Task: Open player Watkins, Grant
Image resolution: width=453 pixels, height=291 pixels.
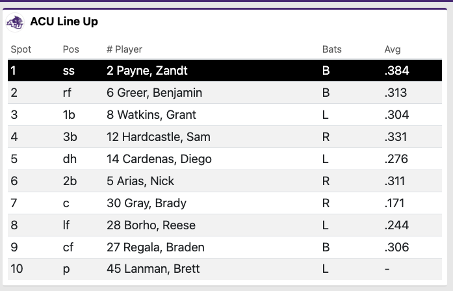Action: point(151,114)
